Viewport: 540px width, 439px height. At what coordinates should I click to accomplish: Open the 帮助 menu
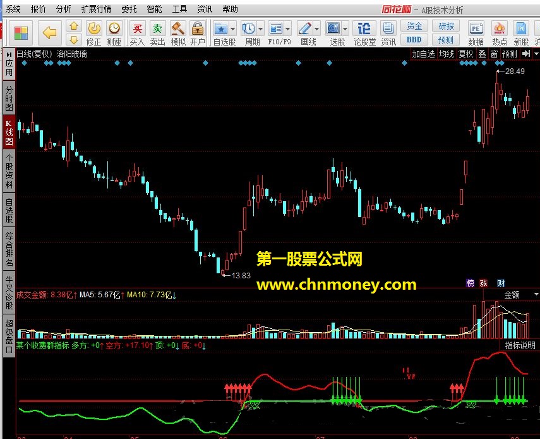click(x=230, y=9)
